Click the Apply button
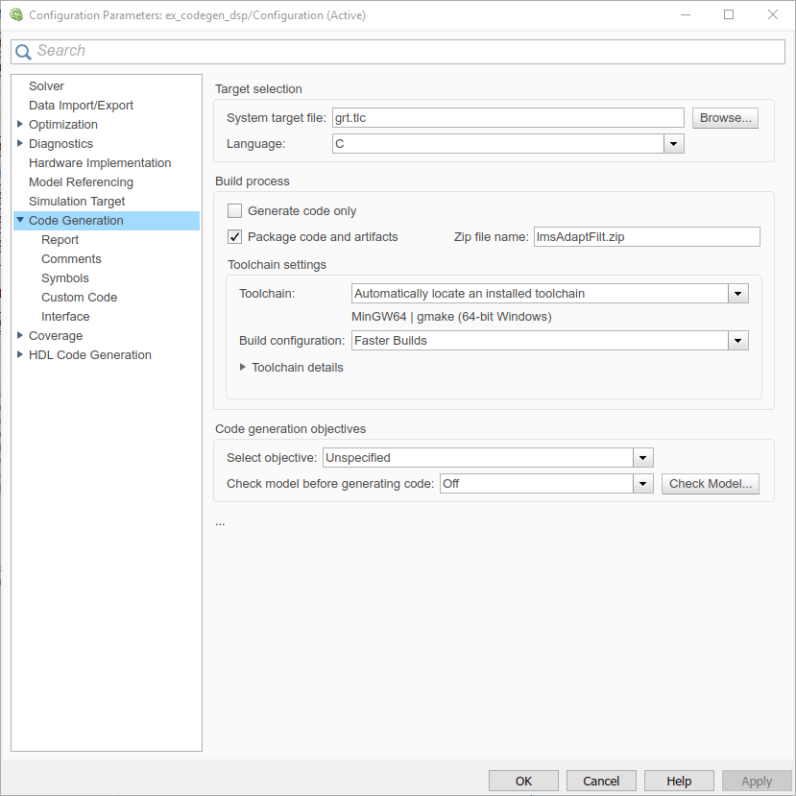This screenshot has height=796, width=796. [757, 782]
